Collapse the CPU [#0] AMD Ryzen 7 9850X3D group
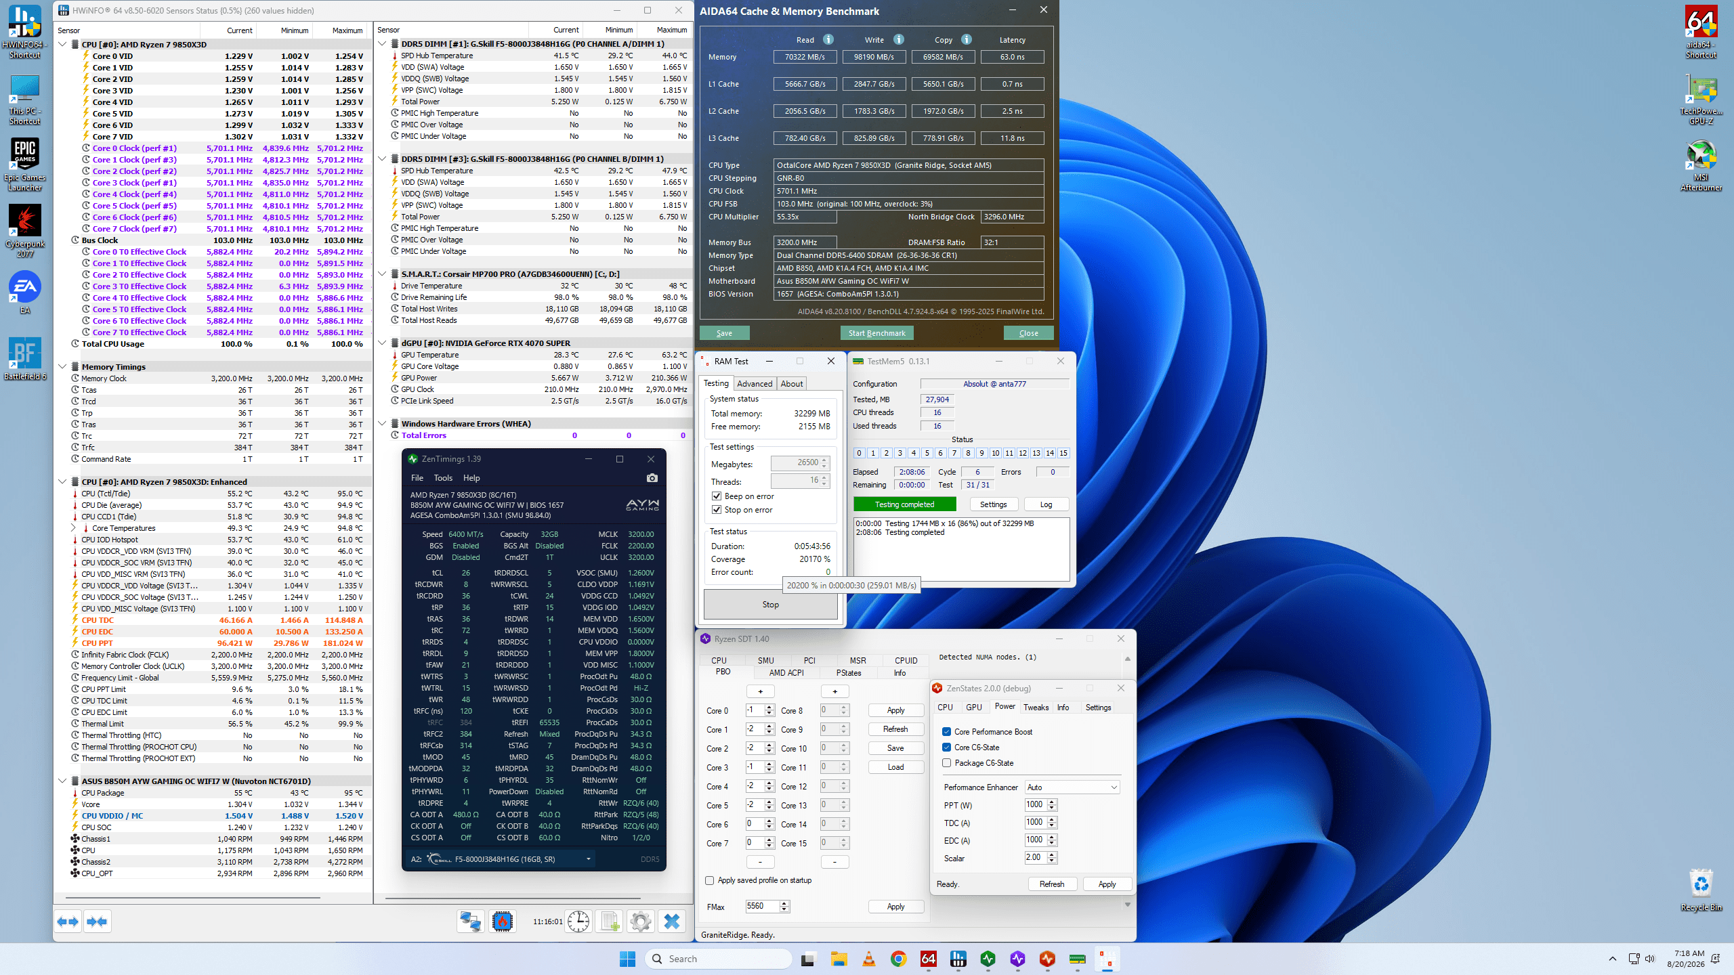The width and height of the screenshot is (1734, 975). [x=62, y=45]
